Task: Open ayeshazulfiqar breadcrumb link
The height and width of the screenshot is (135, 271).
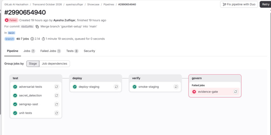Action: (x=75, y=4)
